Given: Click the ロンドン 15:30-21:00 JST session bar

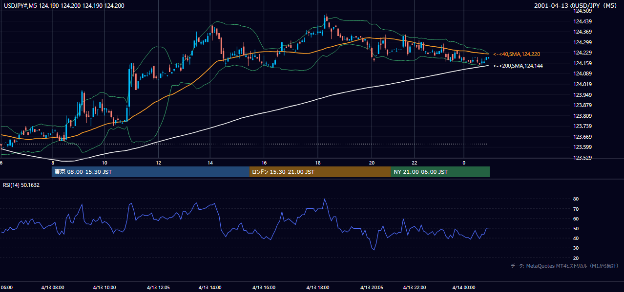Looking at the screenshot, I should pos(320,172).
